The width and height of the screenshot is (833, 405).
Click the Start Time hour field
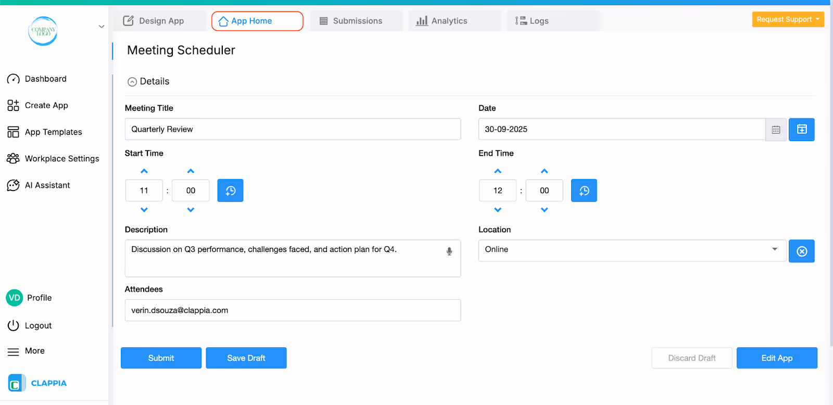pyautogui.click(x=144, y=191)
